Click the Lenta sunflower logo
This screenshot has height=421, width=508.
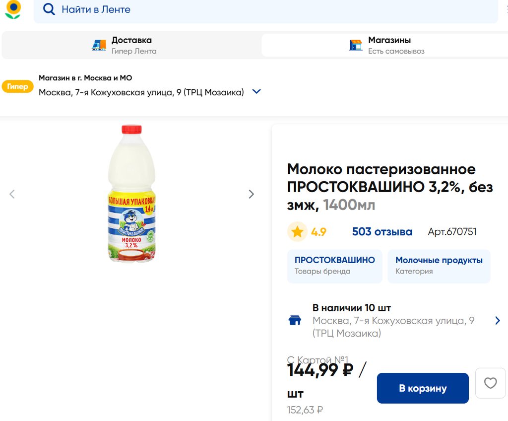[x=13, y=10]
